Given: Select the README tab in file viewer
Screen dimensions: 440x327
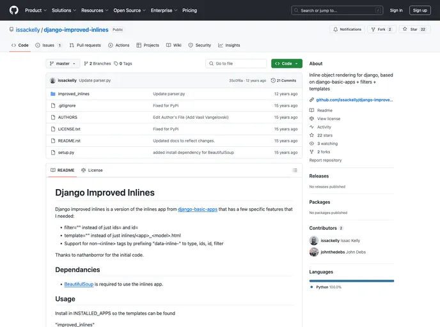Looking at the screenshot, I should coord(62,171).
